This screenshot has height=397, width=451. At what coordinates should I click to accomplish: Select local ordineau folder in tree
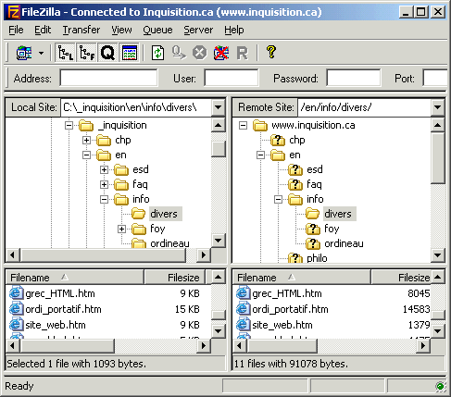(x=169, y=243)
